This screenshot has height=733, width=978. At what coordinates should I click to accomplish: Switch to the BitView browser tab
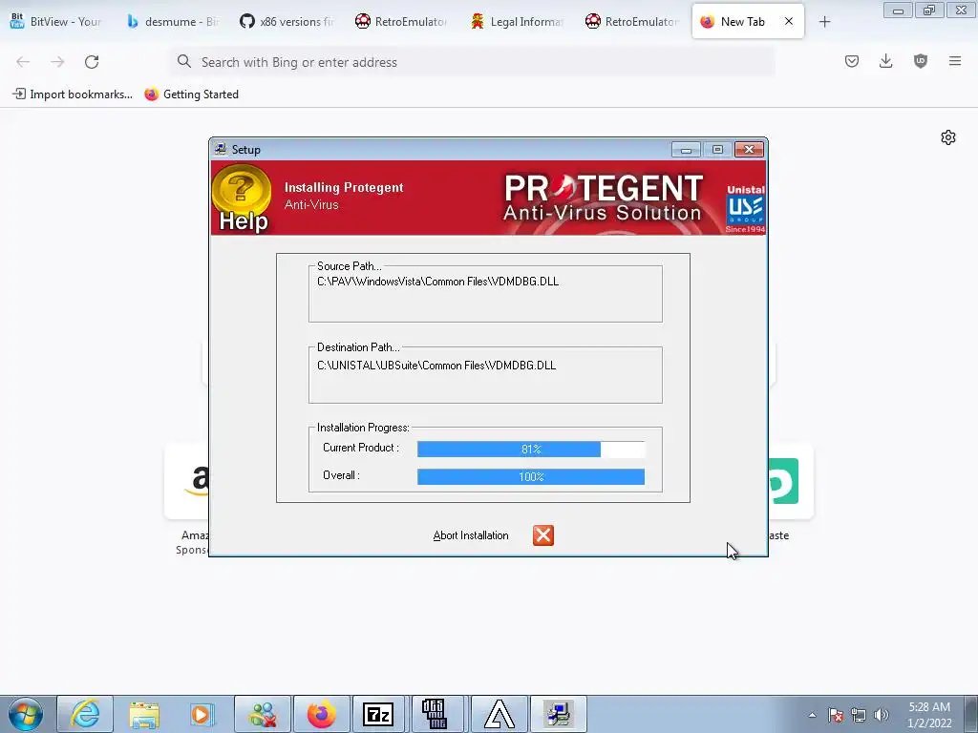pyautogui.click(x=56, y=21)
